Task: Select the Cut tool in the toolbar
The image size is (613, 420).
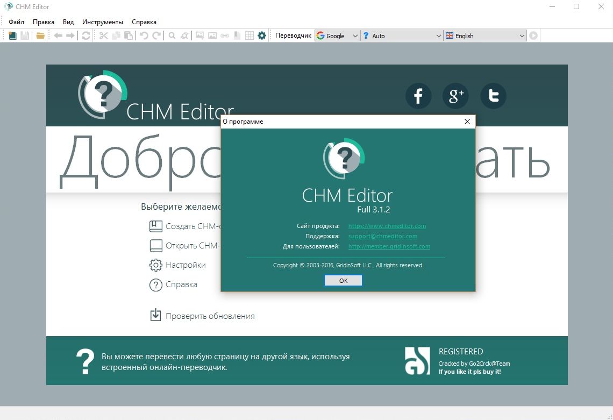Action: [102, 35]
